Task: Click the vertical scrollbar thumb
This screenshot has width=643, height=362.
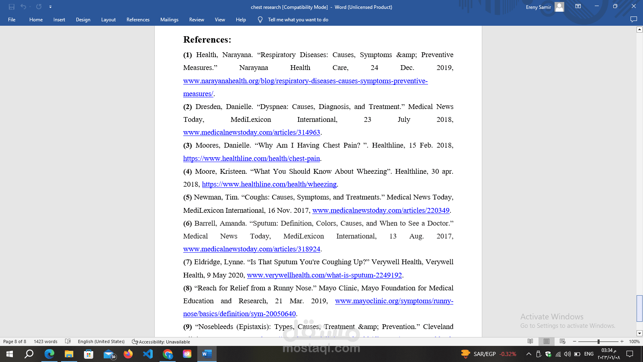Action: [639, 309]
